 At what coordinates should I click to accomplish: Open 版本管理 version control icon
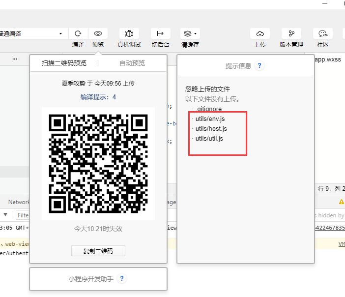click(x=291, y=33)
